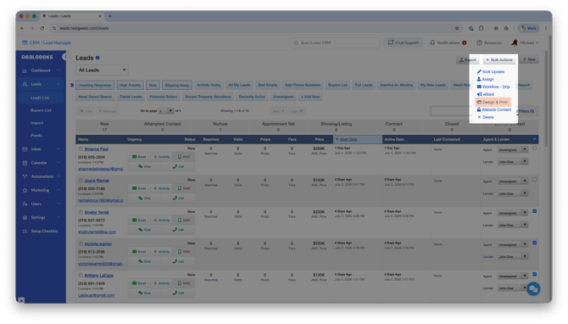Open Victoria warren lead link
This screenshot has height=324, width=568.
[97, 244]
